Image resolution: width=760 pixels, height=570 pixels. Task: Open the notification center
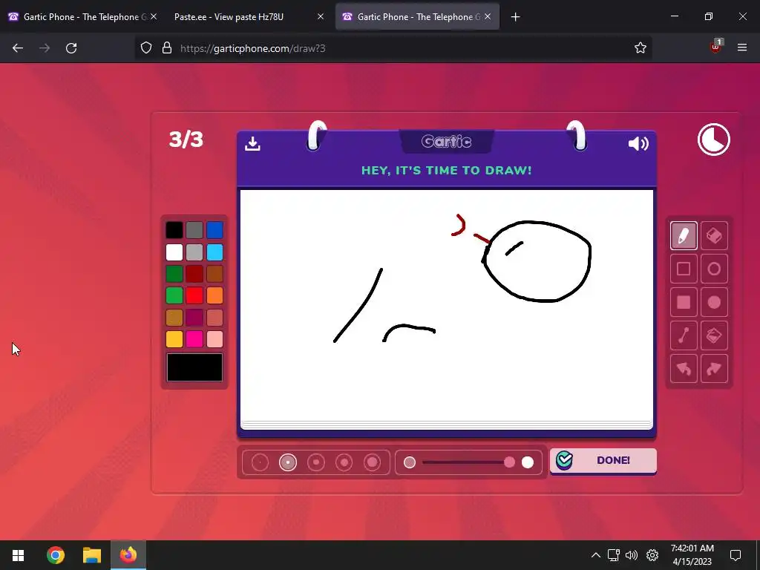[736, 555]
